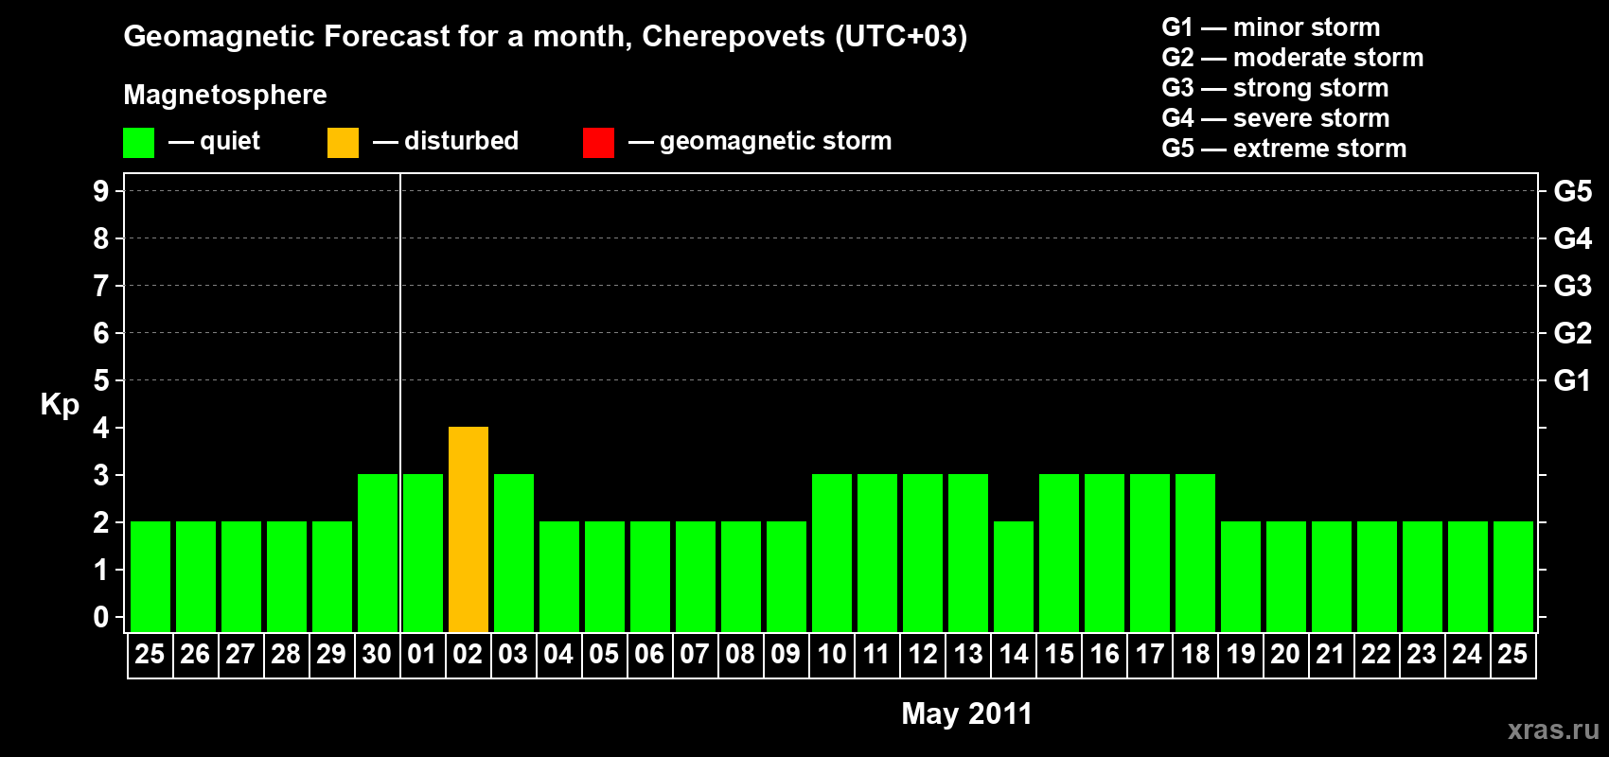
Task: Click the date label 01
Action: 422,655
